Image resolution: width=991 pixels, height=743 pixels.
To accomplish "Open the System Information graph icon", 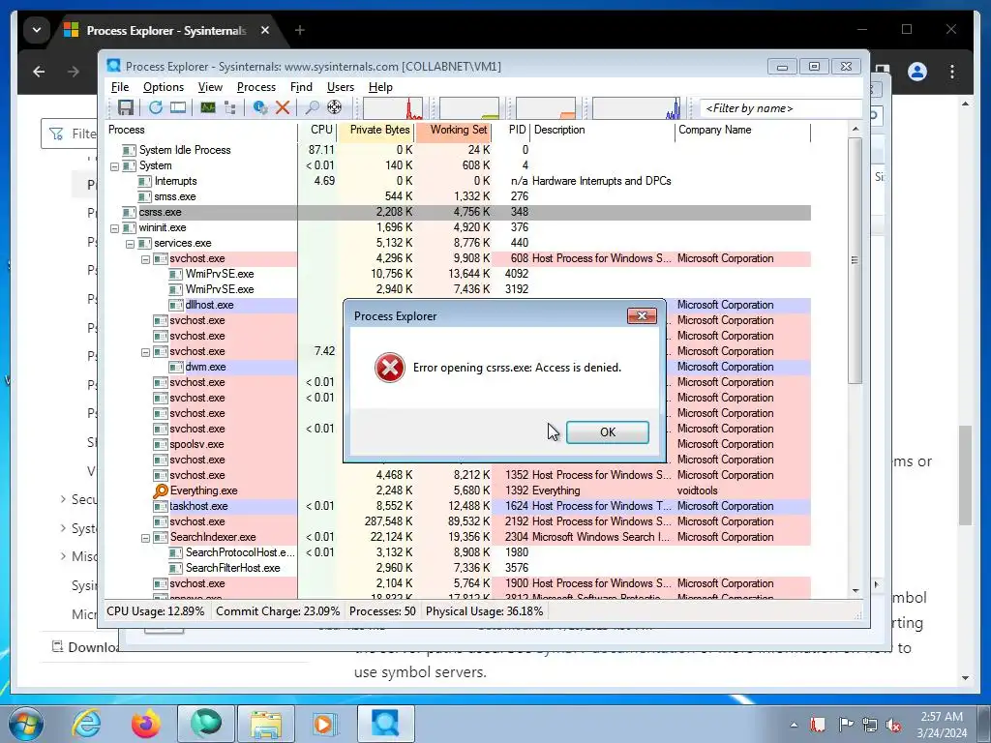I will pos(208,107).
